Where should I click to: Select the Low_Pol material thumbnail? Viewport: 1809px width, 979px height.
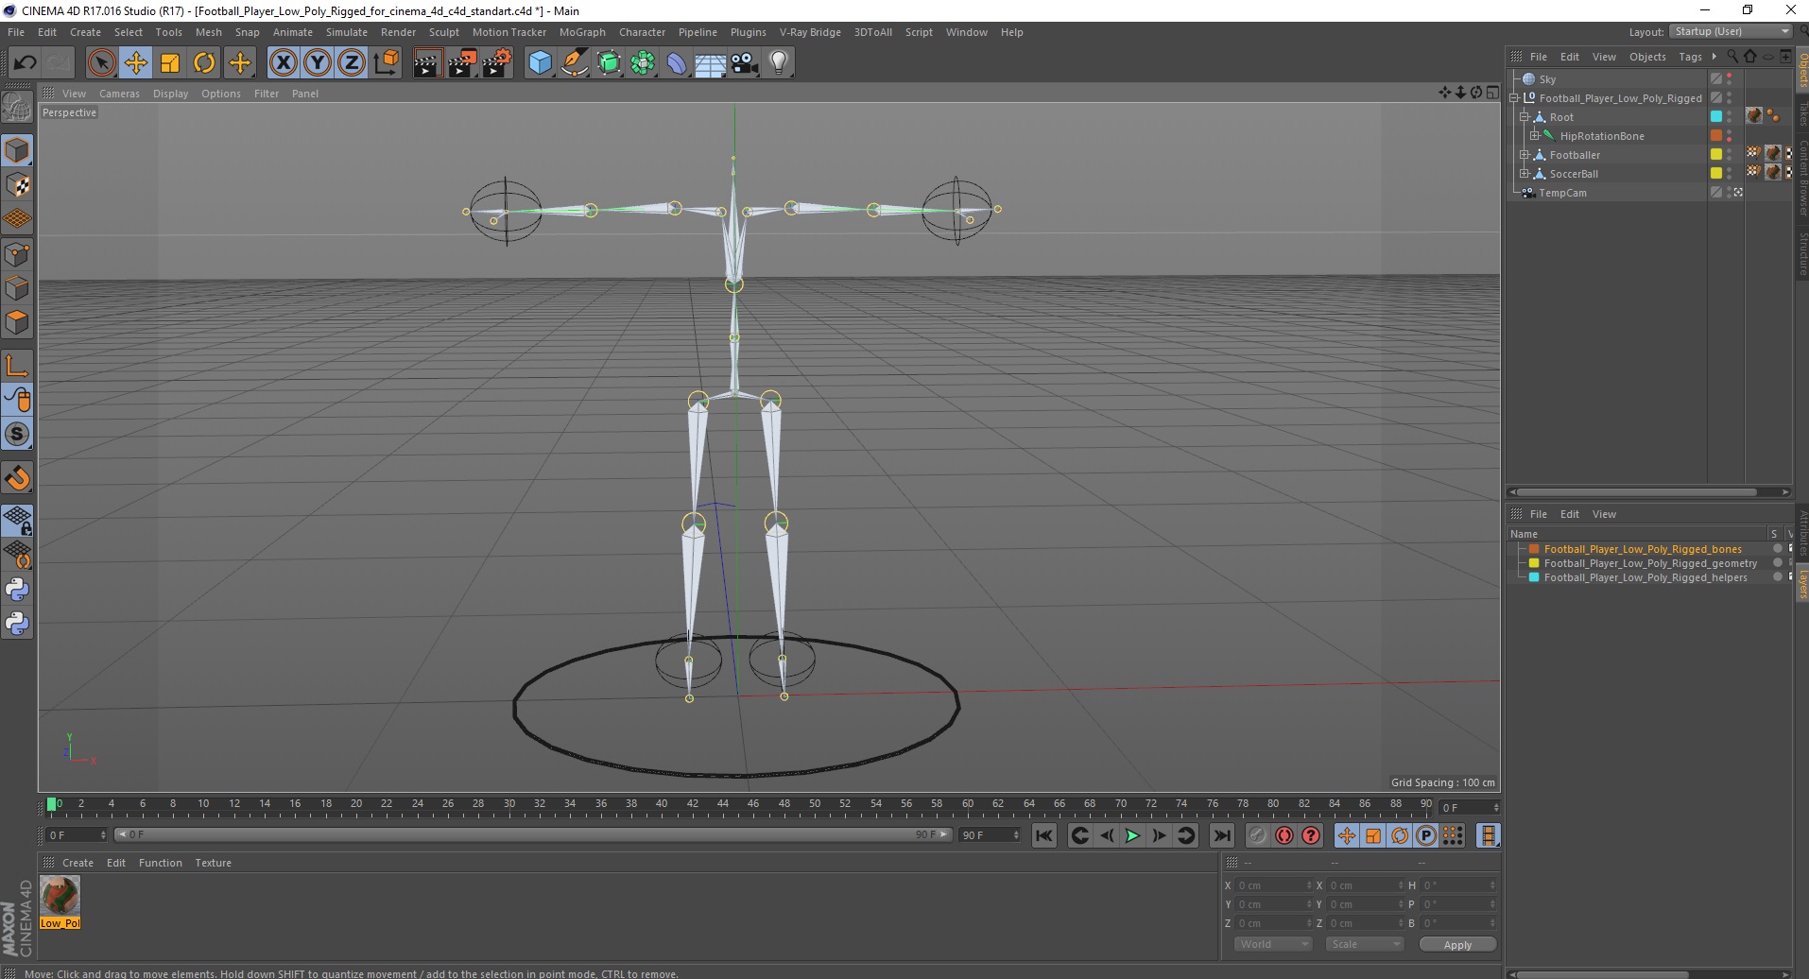pyautogui.click(x=60, y=896)
